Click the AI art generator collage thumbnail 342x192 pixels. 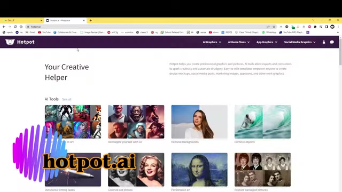click(73, 122)
